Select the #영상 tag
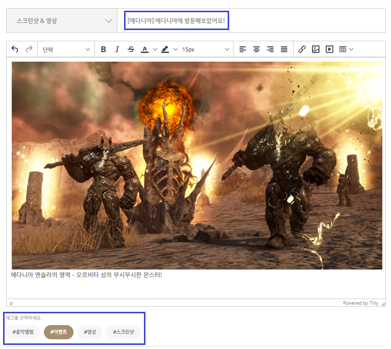Viewport: 391px width, 349px height. click(90, 332)
